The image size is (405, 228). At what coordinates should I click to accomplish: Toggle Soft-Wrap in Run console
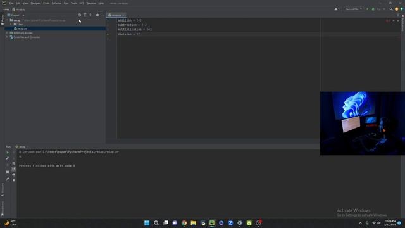pos(14,163)
